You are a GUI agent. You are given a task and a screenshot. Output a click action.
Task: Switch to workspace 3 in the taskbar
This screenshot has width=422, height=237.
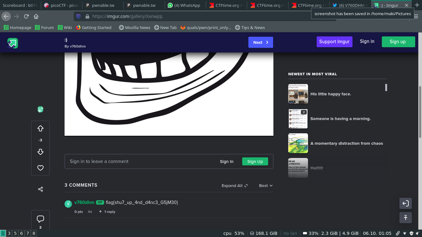9,233
